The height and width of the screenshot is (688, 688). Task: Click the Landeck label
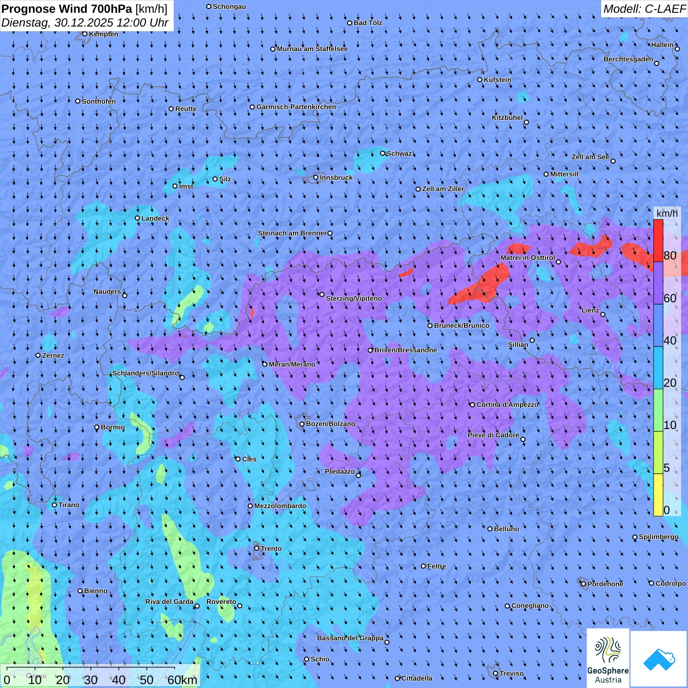coord(155,218)
